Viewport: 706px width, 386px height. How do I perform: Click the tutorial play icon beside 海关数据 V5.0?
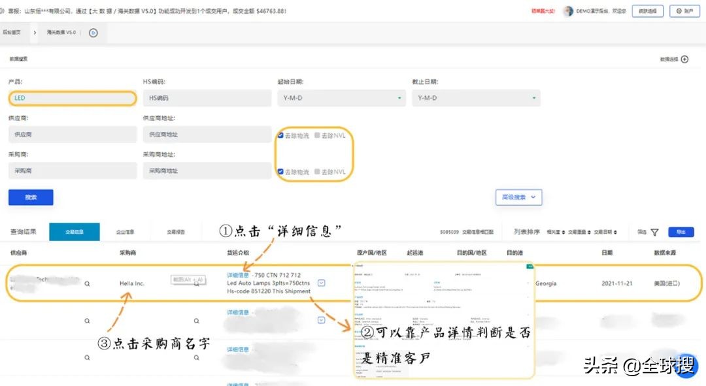[x=93, y=33]
